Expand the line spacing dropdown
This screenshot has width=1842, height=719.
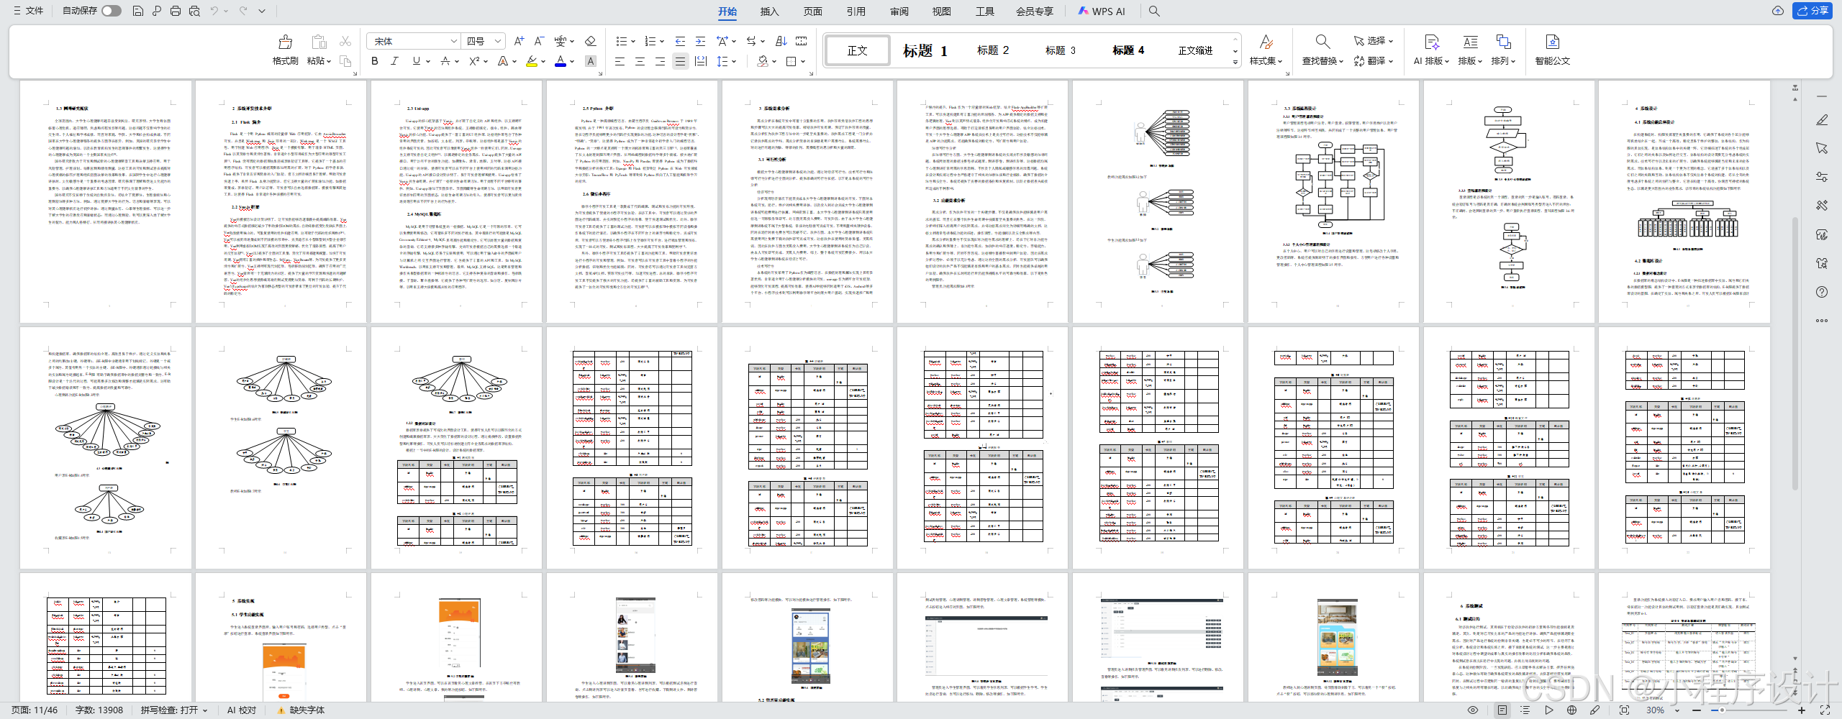[x=734, y=61]
